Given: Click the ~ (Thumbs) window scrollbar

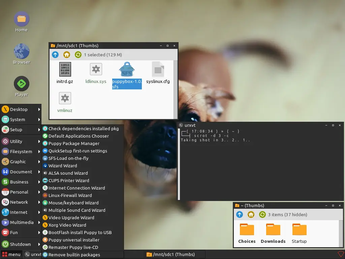Looking at the screenshot, I should tap(341, 233).
